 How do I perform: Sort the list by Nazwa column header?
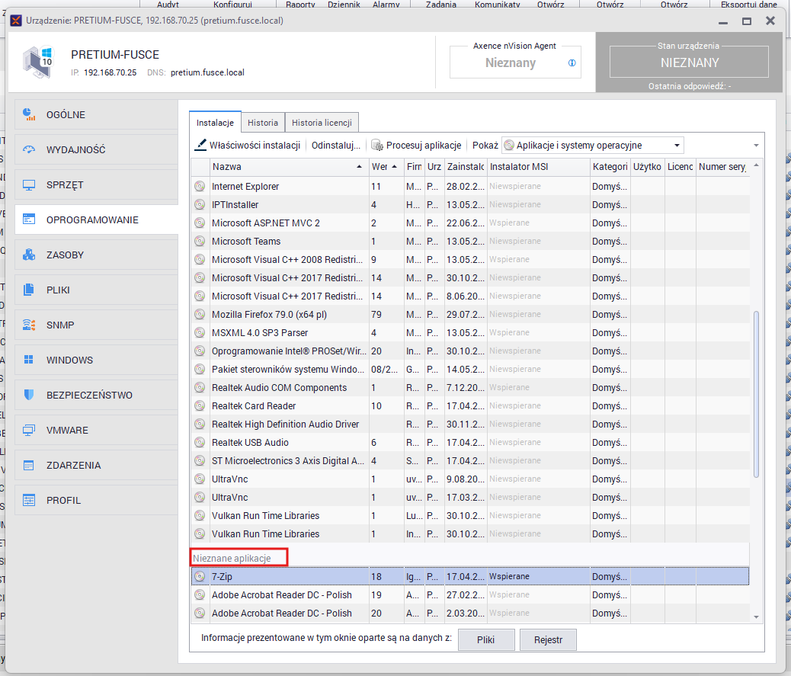click(x=286, y=166)
